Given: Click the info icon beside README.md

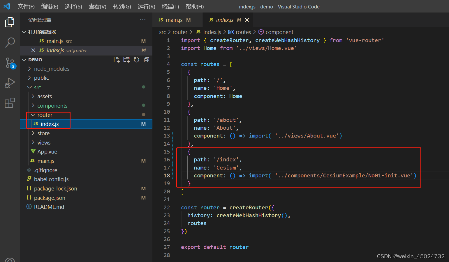Looking at the screenshot, I should [x=29, y=207].
